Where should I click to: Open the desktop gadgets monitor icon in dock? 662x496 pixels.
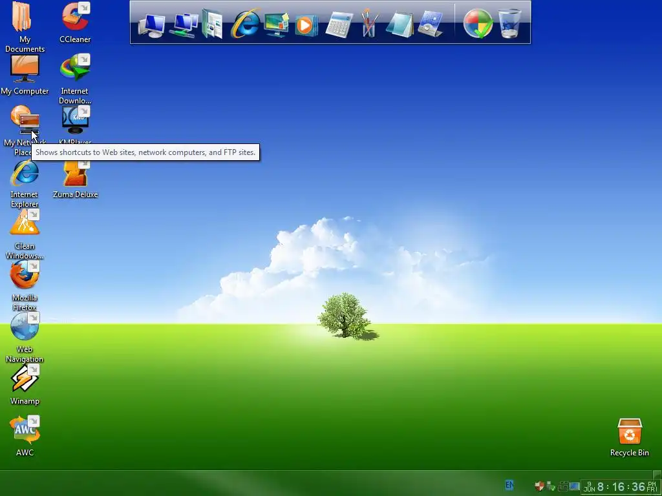pos(276,25)
